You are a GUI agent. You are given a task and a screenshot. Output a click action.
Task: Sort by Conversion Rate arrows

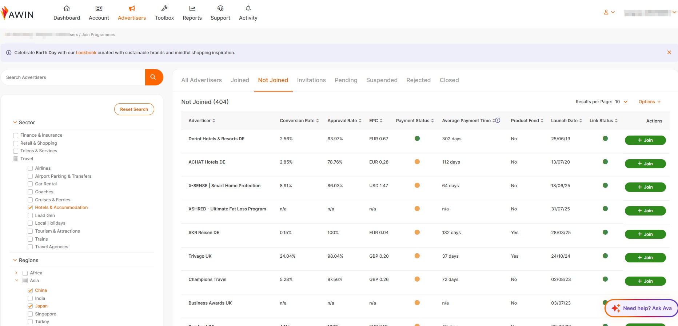318,121
